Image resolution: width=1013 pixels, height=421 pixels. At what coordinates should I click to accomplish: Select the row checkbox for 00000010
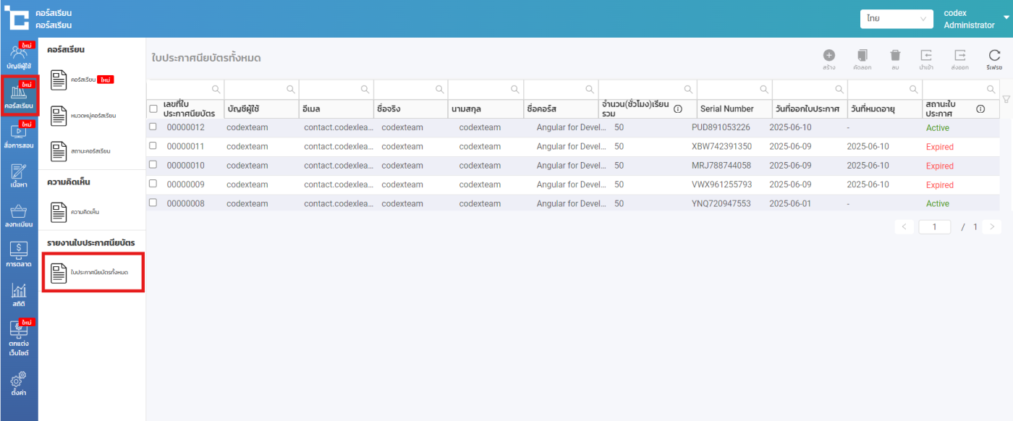[153, 166]
